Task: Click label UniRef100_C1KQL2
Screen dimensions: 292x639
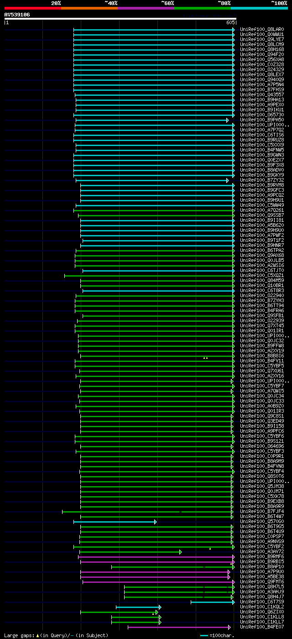Action: [x=262, y=607]
